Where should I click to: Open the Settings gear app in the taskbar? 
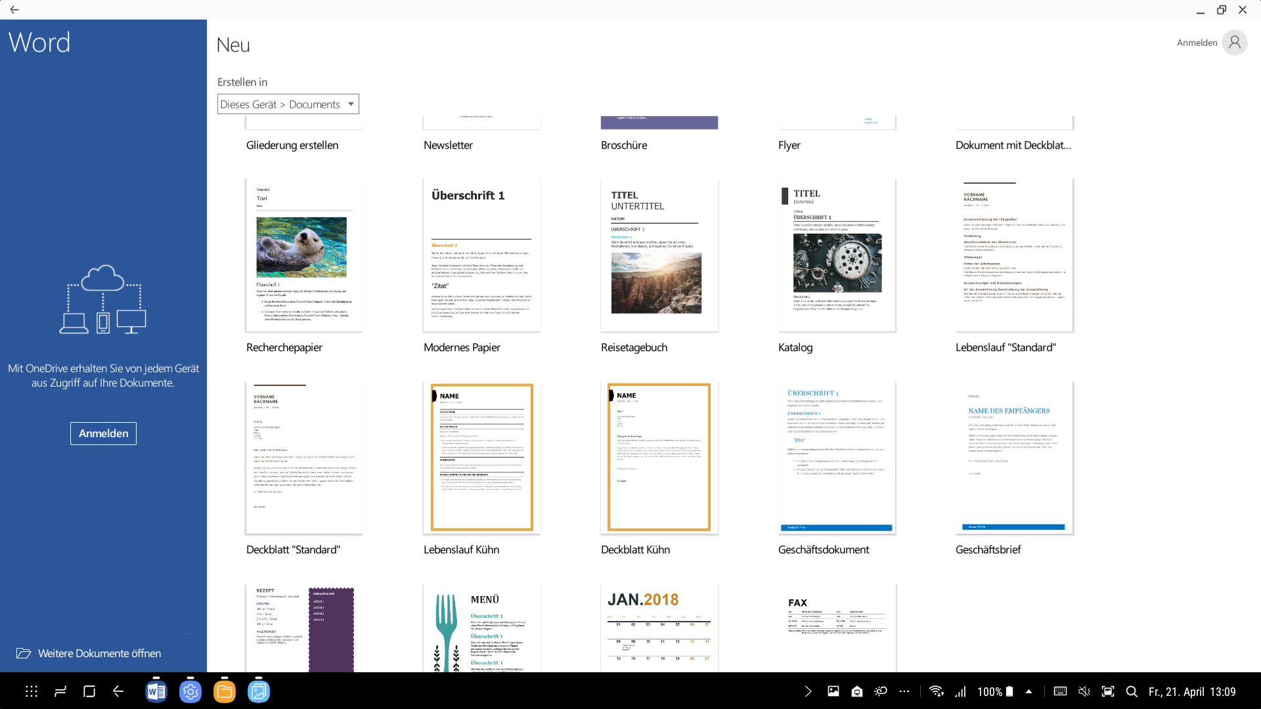click(x=190, y=691)
